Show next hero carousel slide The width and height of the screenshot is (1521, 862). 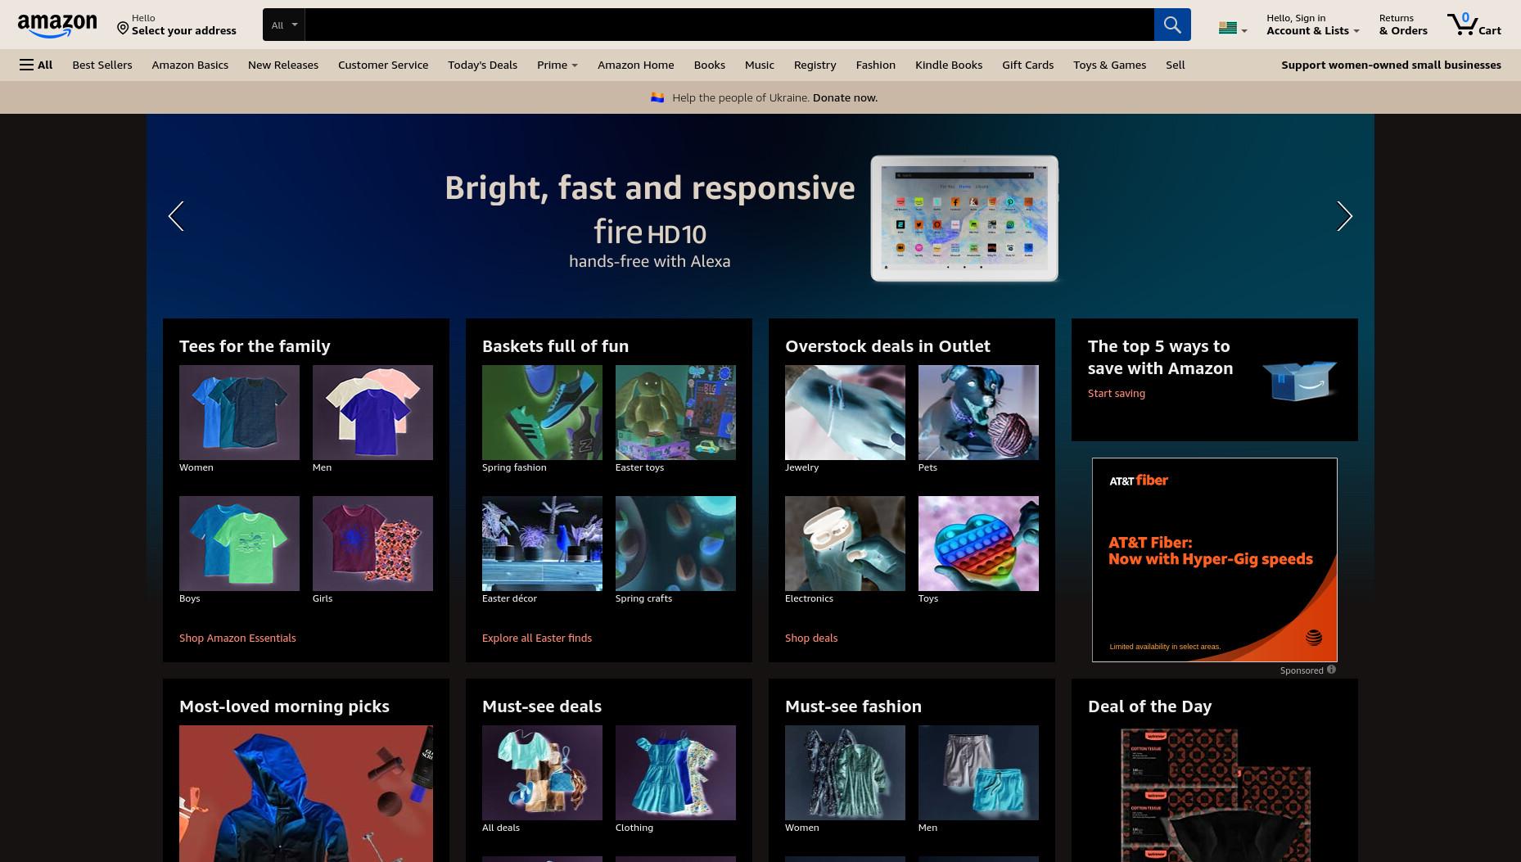coord(1344,216)
